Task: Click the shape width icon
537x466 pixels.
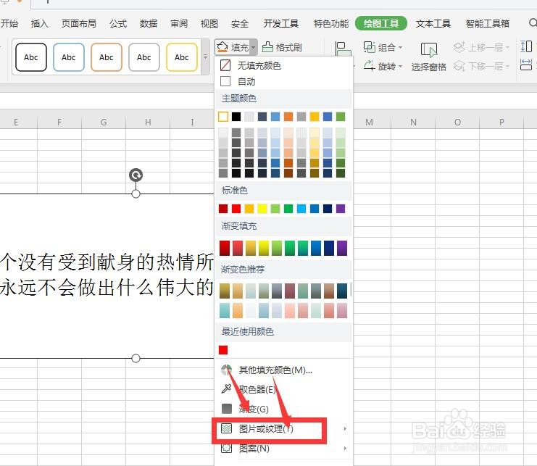Action: click(526, 65)
